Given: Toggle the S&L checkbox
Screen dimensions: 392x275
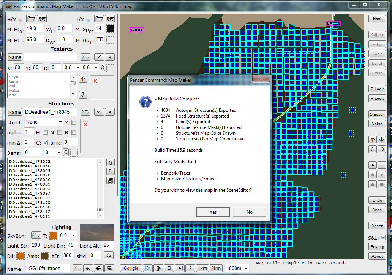Looking at the screenshot, I should click(383, 237).
